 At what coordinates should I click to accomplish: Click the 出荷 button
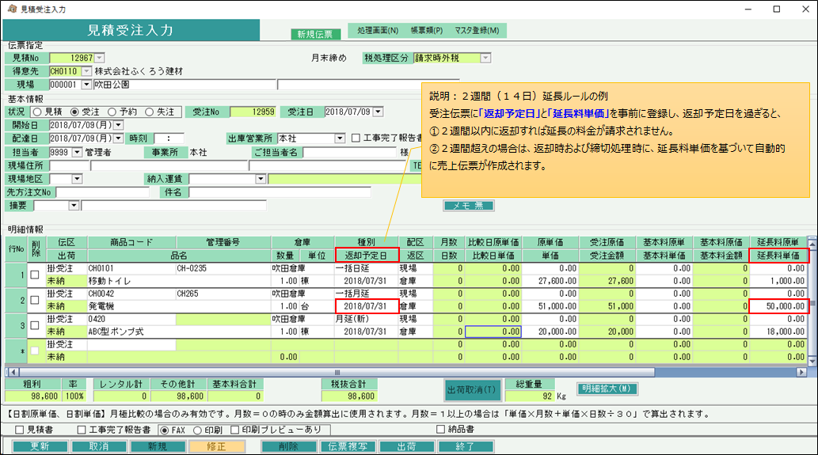point(407,446)
